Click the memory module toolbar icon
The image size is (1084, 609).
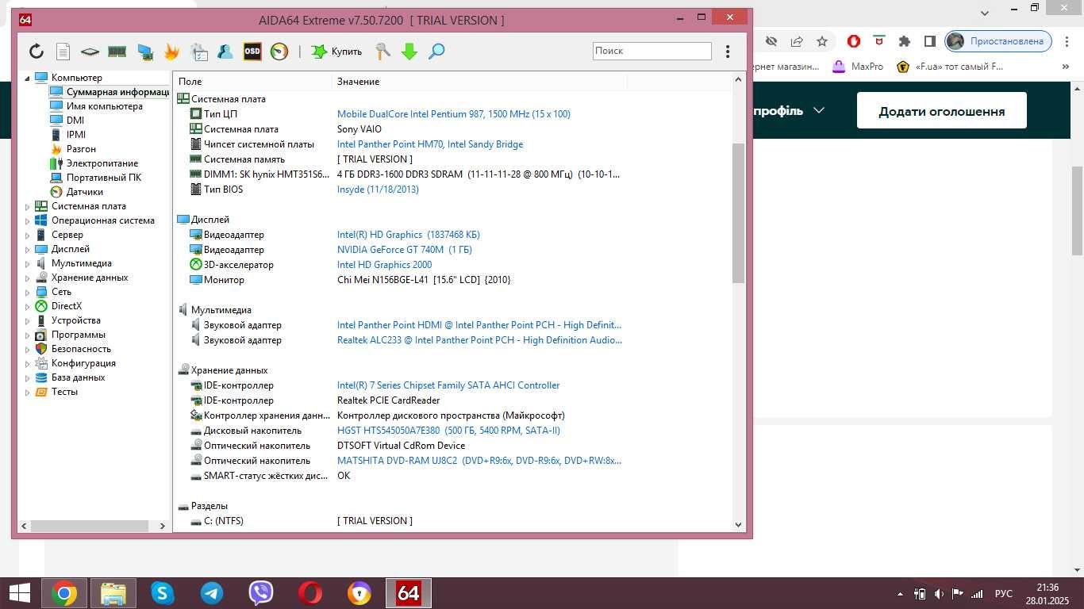(117, 52)
